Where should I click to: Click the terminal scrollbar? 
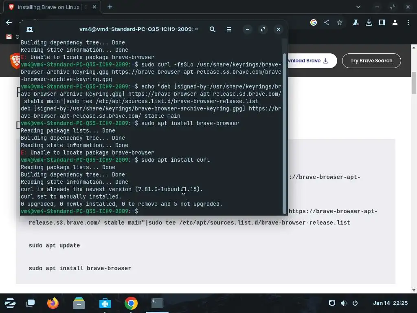click(285, 133)
